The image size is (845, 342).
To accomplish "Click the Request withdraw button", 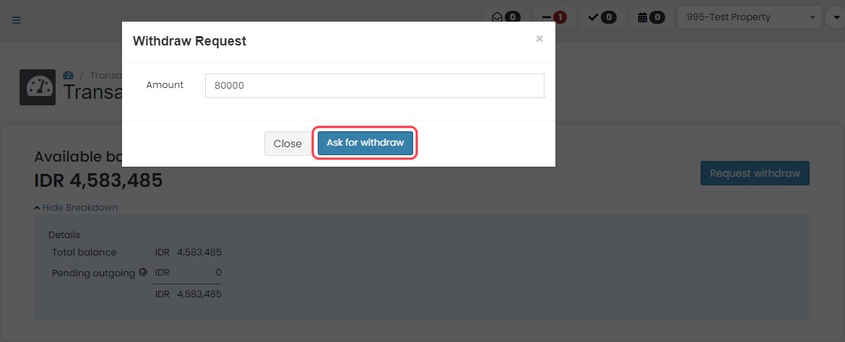I will click(x=755, y=173).
